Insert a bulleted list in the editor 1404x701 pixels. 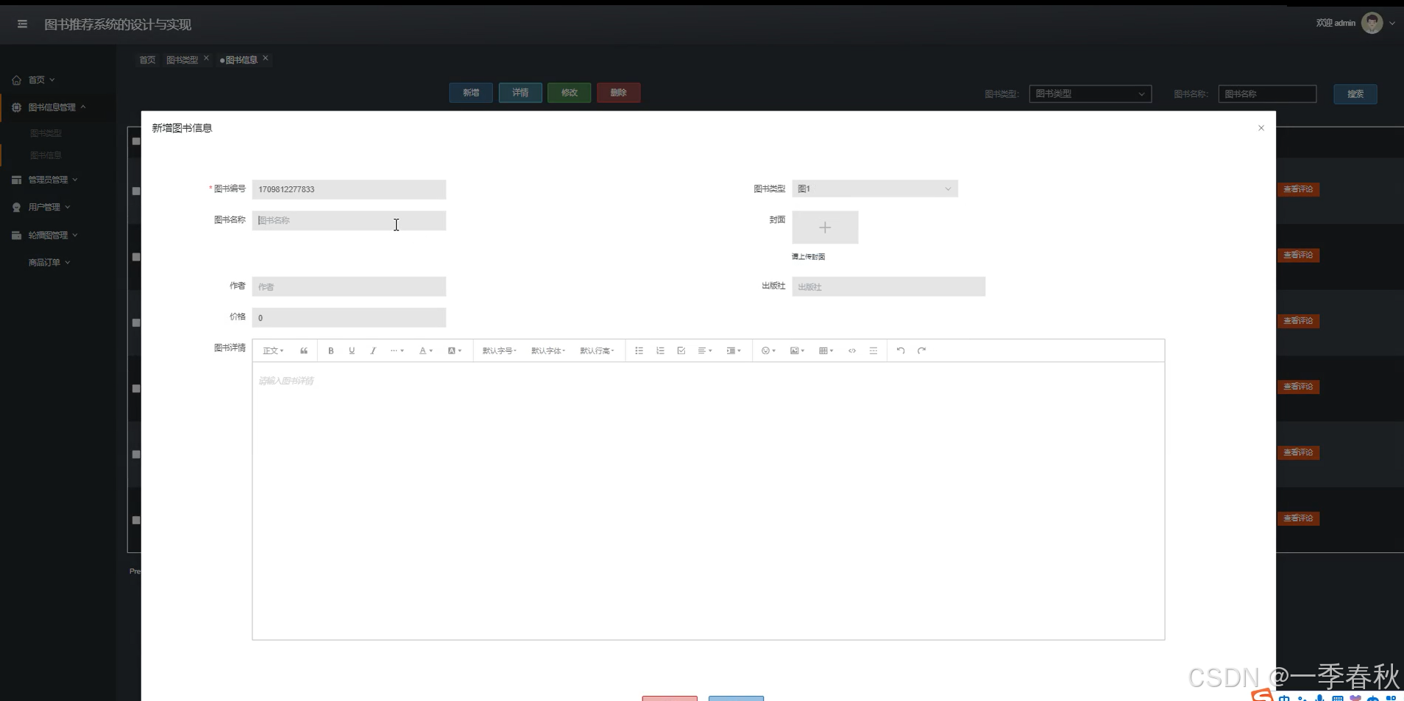pyautogui.click(x=639, y=350)
